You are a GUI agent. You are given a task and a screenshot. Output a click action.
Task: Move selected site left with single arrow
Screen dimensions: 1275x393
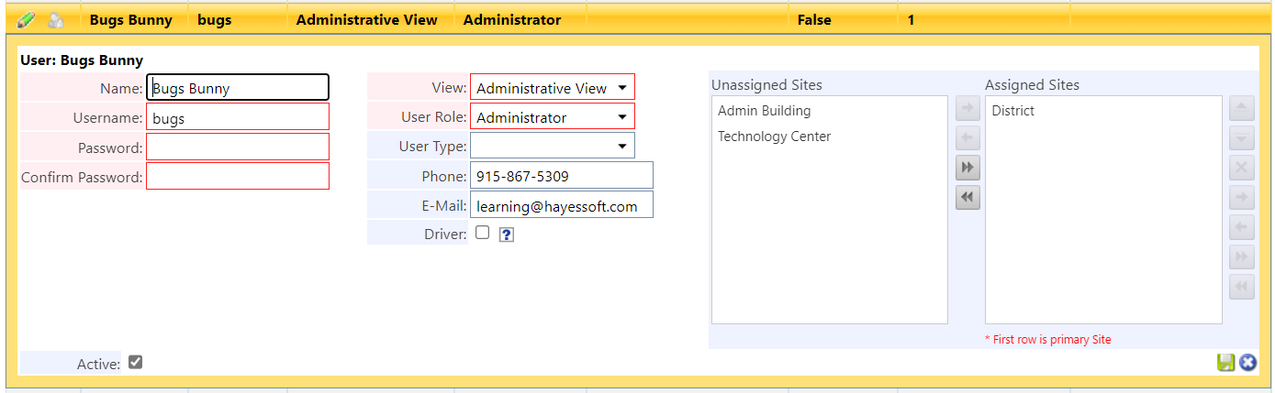point(967,139)
